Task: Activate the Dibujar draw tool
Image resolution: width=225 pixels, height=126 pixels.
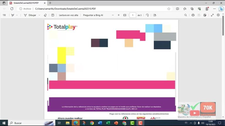Action: pyautogui.click(x=30, y=15)
